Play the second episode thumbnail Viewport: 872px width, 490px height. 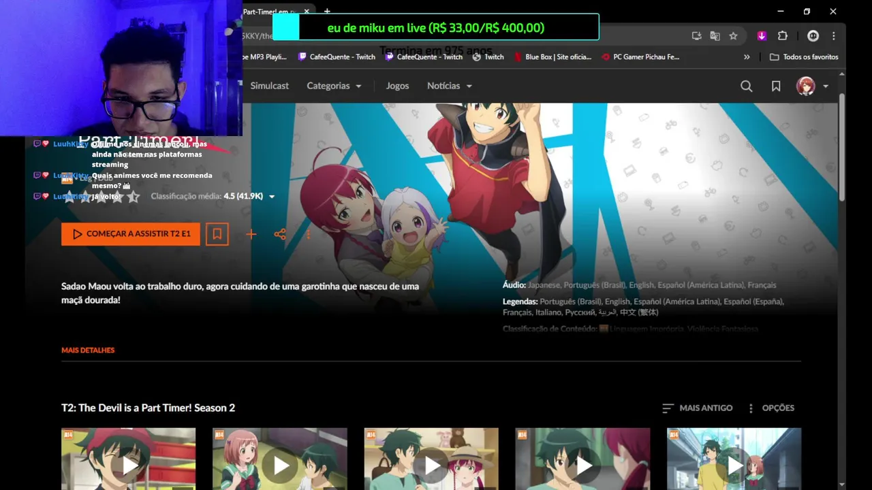coord(280,459)
